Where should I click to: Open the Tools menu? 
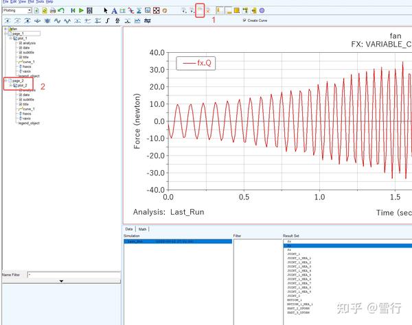click(39, 2)
